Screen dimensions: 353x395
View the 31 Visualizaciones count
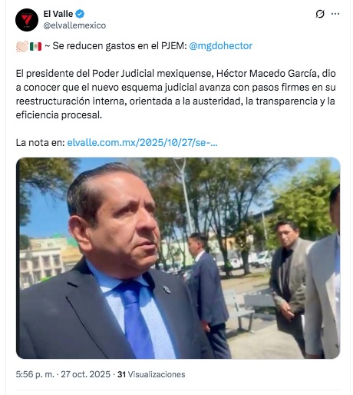(151, 374)
